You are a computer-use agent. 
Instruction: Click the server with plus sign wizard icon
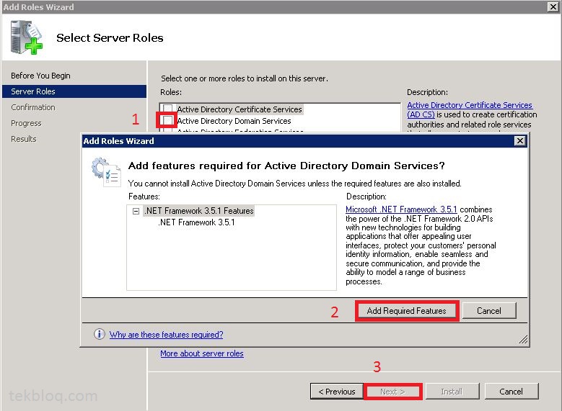[27, 37]
